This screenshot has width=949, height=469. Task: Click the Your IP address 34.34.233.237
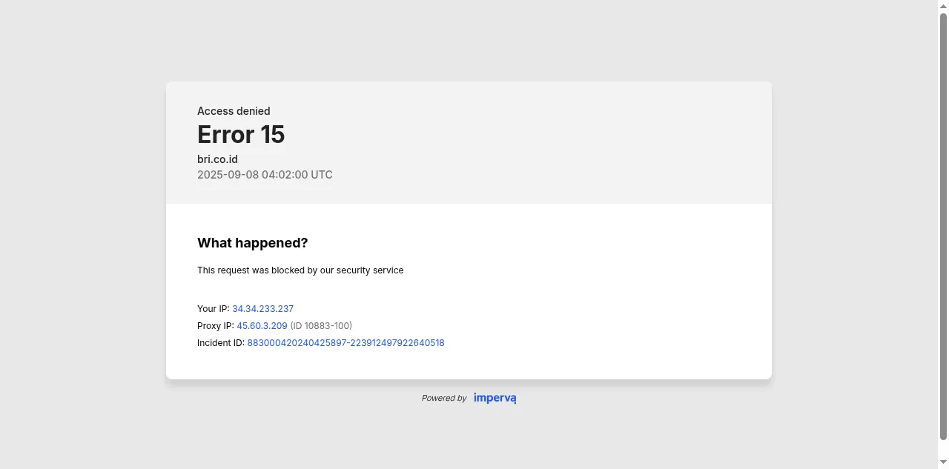(x=262, y=309)
